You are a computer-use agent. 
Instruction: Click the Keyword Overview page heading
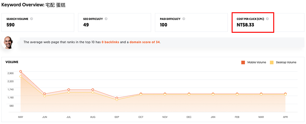pos(34,5)
